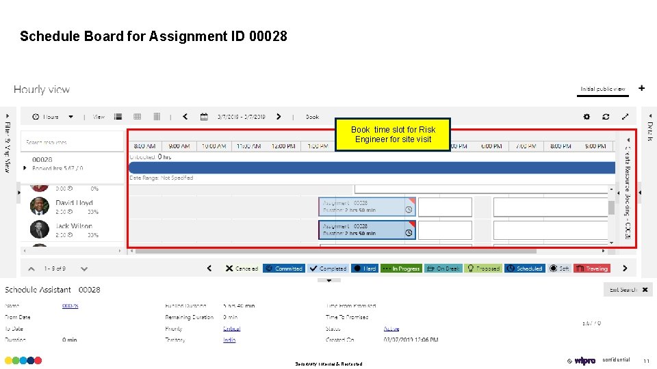Open David Lloyd's profile photo
Image resolution: width=657 pixels, height=369 pixels.
[x=40, y=206]
